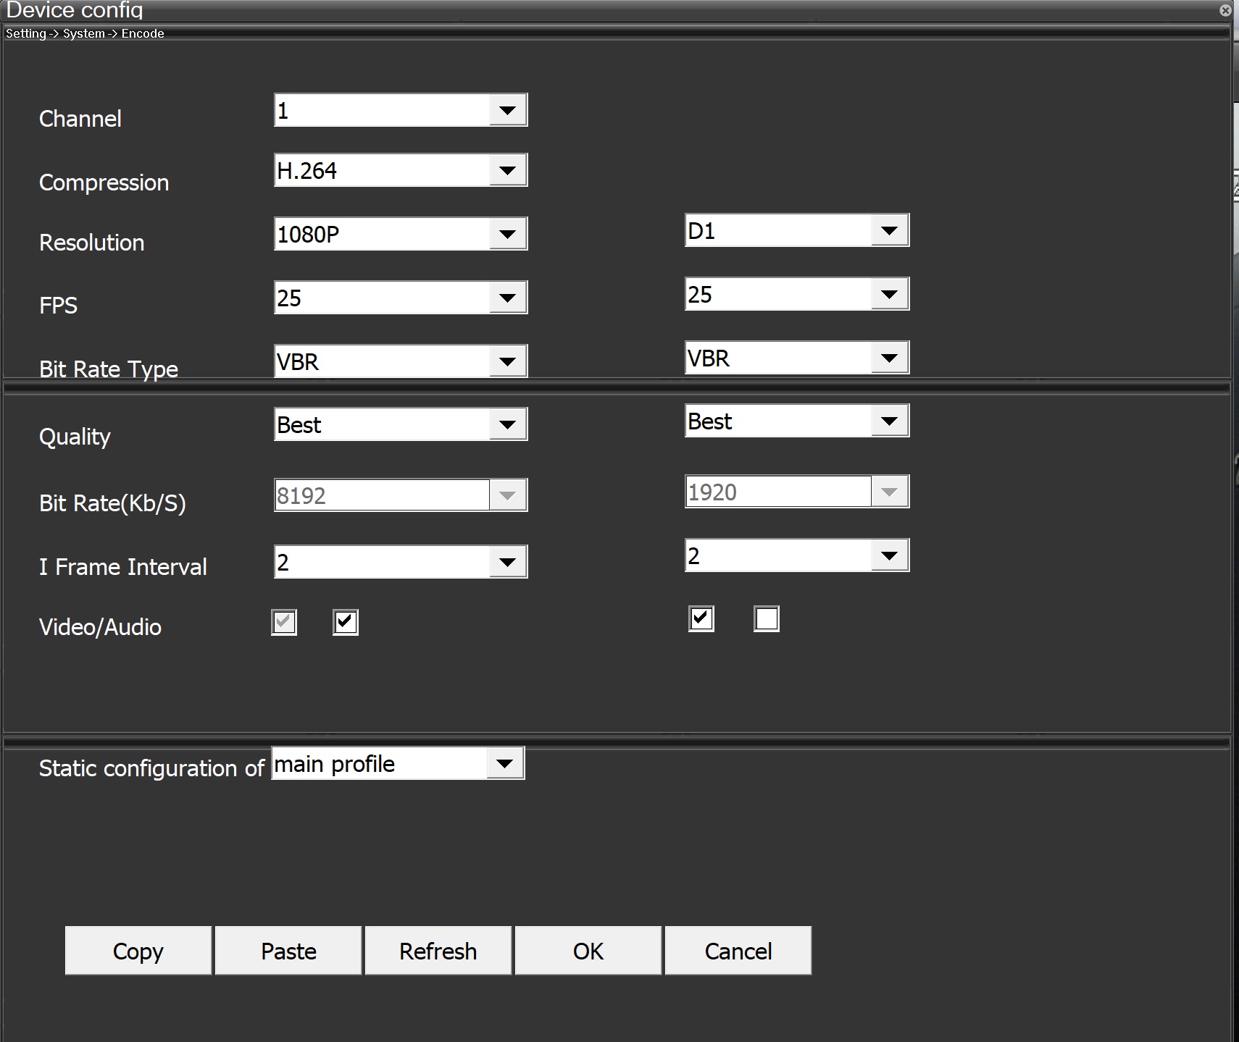
Task: Open the Channel dropdown
Action: [507, 111]
